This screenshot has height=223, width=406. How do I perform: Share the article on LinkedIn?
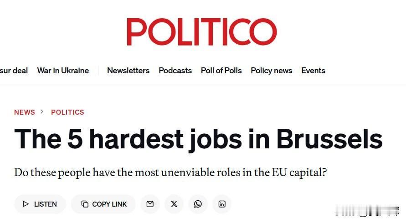tap(222, 204)
